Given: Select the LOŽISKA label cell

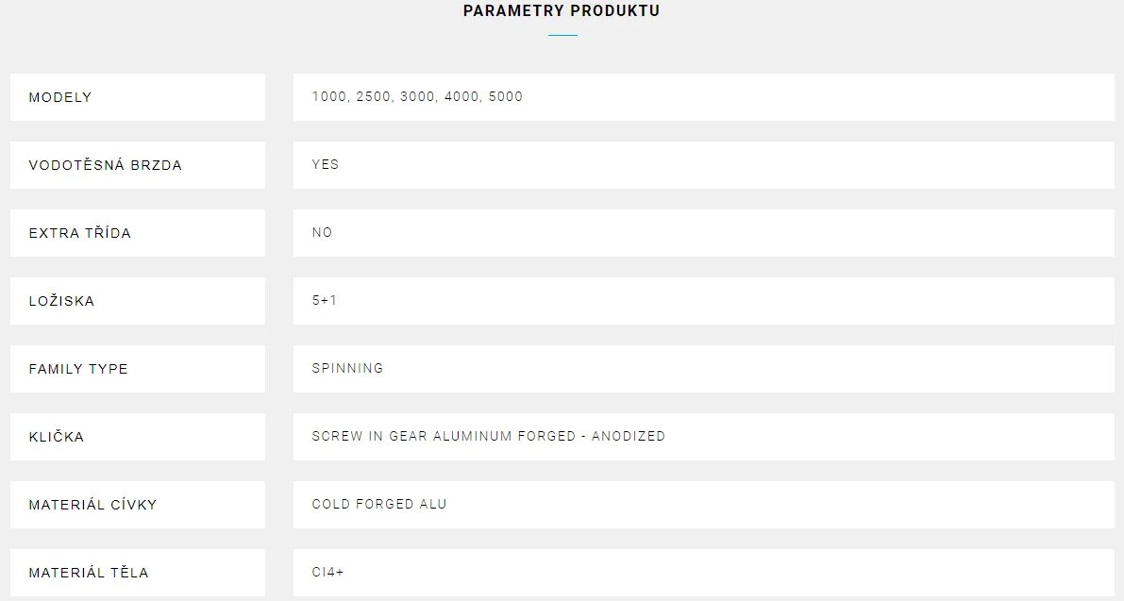Looking at the screenshot, I should [138, 301].
